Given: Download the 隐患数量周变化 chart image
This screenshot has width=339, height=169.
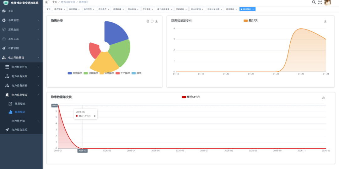Looking at the screenshot, I should point(325,21).
